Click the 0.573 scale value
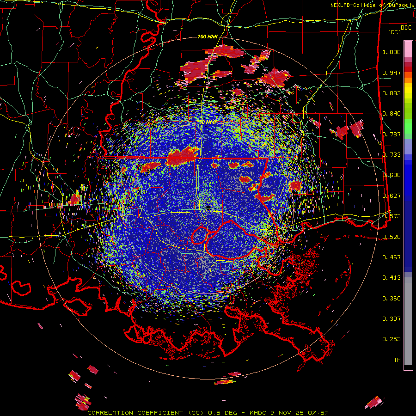The image size is (416, 416). pyautogui.click(x=392, y=216)
